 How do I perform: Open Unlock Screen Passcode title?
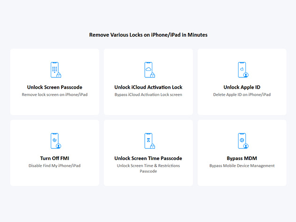pos(55,87)
